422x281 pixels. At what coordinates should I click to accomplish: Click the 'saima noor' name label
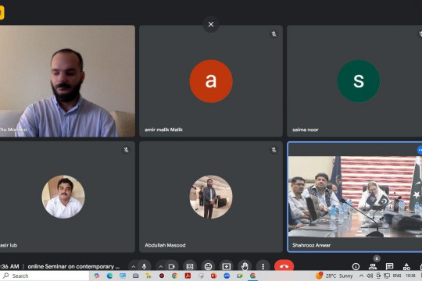306,130
